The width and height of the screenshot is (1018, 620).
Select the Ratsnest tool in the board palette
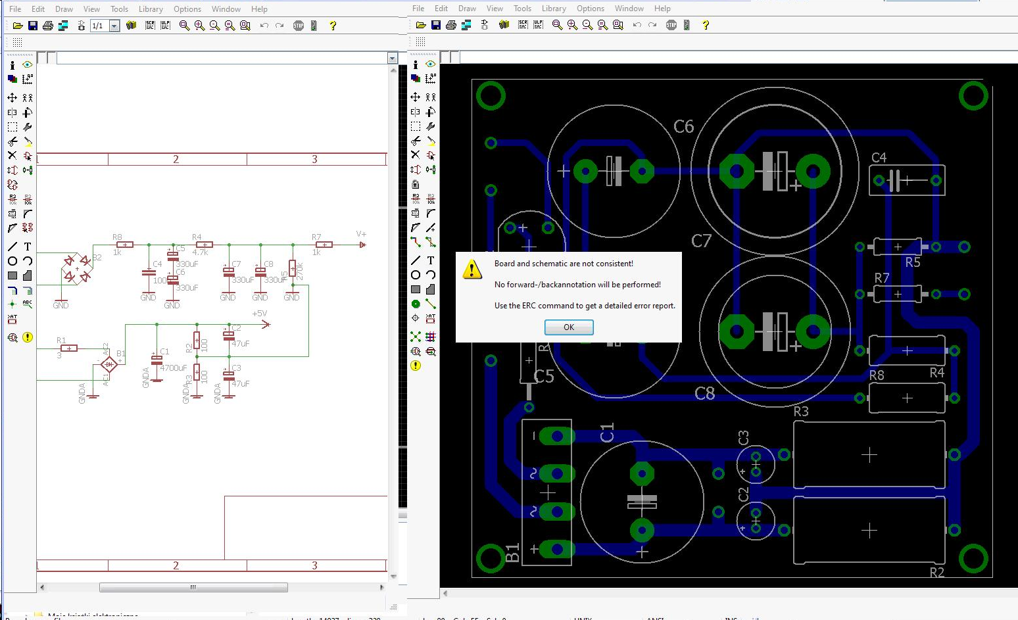point(416,337)
